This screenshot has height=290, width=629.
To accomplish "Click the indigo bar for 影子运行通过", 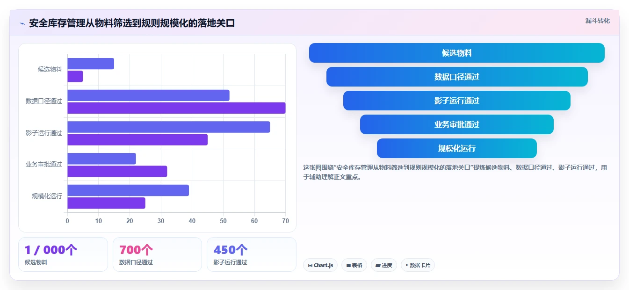I will [x=169, y=127].
